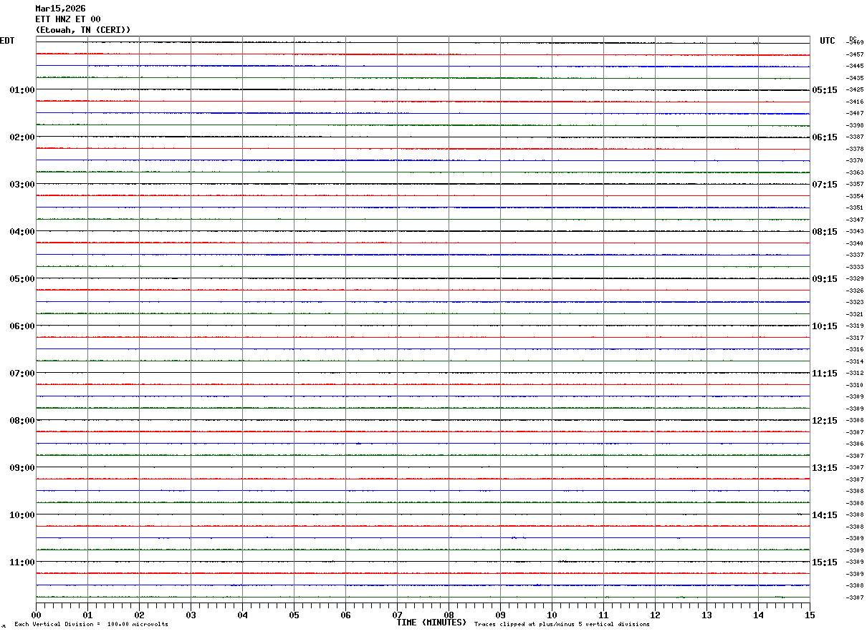The image size is (867, 634).
Task: Click the DC offset value "-3312"
Action: tap(854, 374)
